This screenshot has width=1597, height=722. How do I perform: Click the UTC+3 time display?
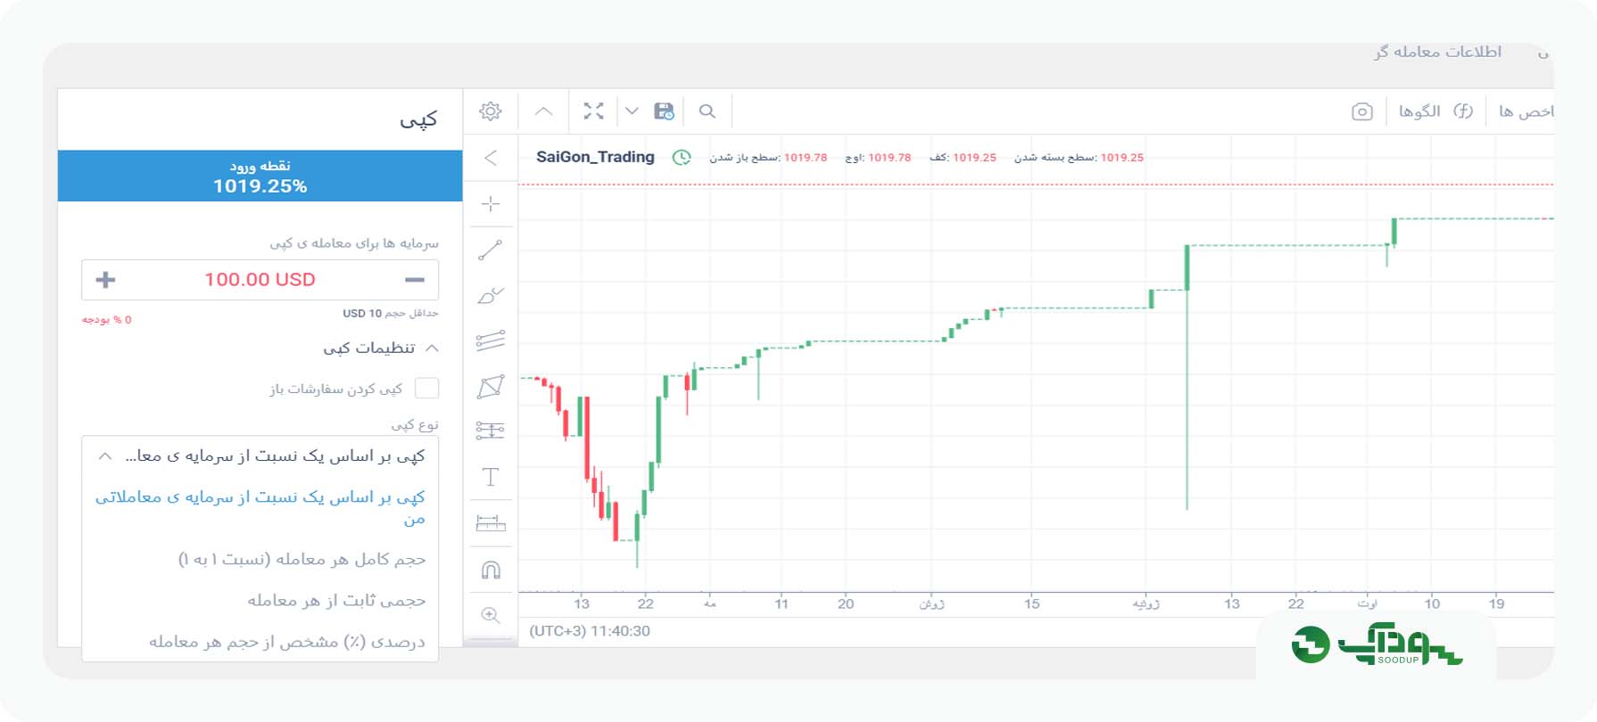coord(590,631)
